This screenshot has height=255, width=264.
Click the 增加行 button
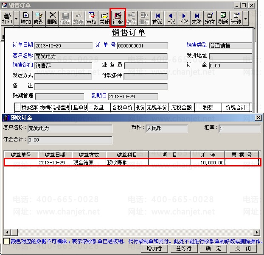(x=154, y=249)
